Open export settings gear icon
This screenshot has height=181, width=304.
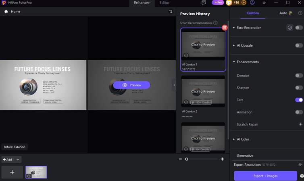point(302,176)
